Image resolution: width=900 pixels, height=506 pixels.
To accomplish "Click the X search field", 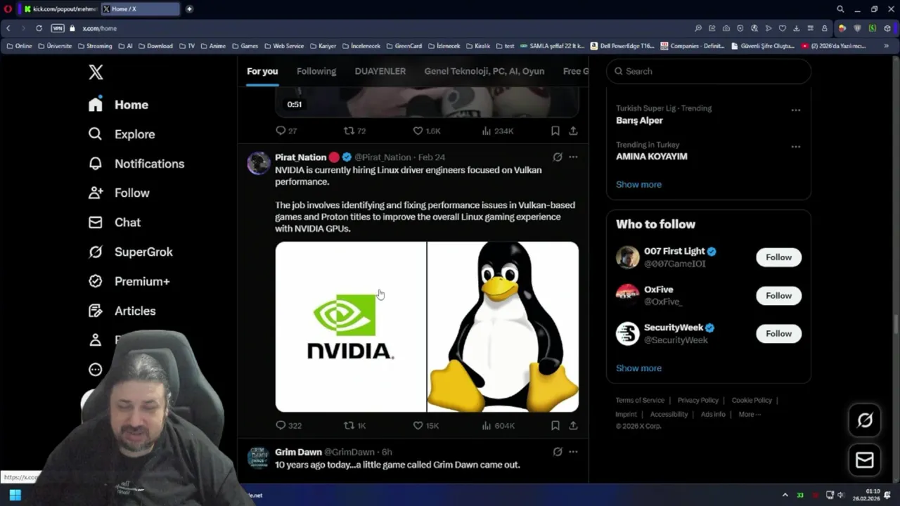I will (709, 71).
